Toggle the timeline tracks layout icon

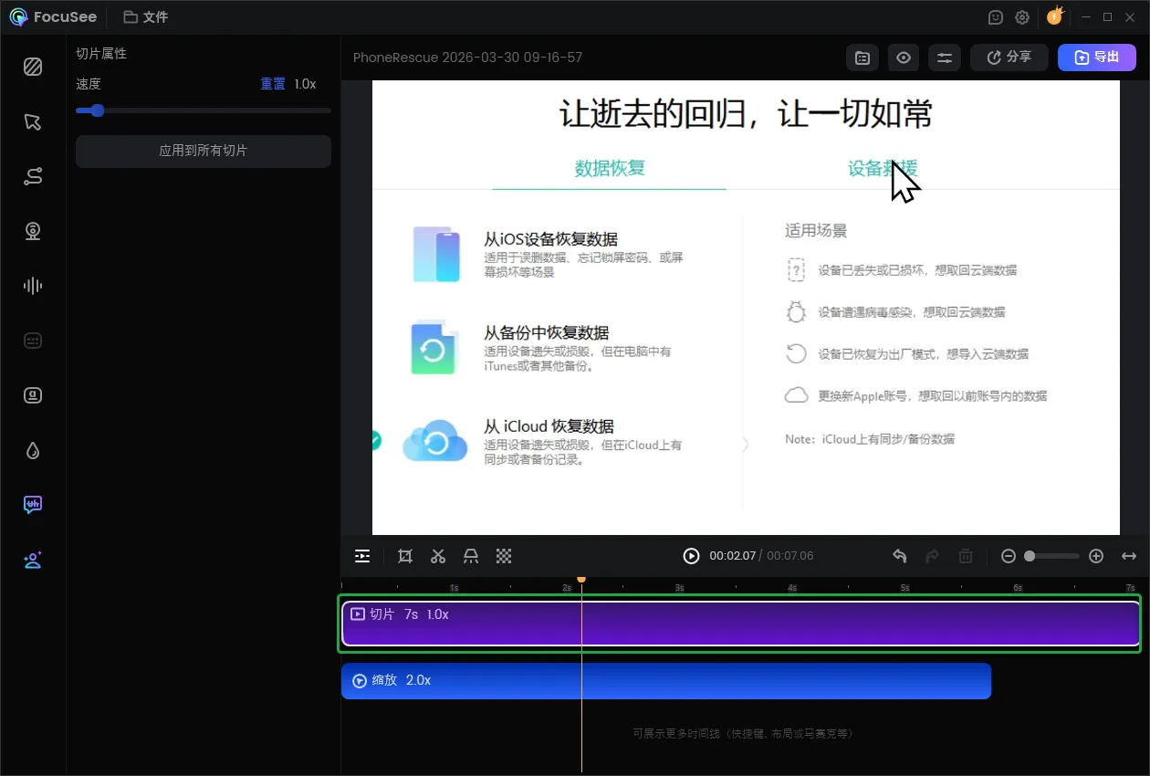coord(362,556)
